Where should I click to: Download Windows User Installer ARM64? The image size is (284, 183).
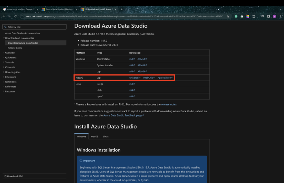[x=142, y=59]
